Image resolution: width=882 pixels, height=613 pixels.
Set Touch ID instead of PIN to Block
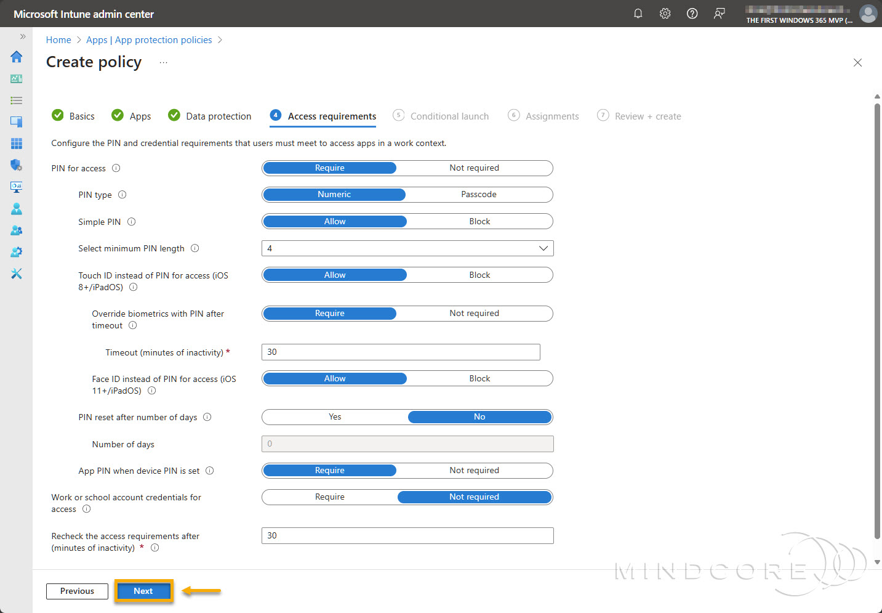pyautogui.click(x=479, y=275)
